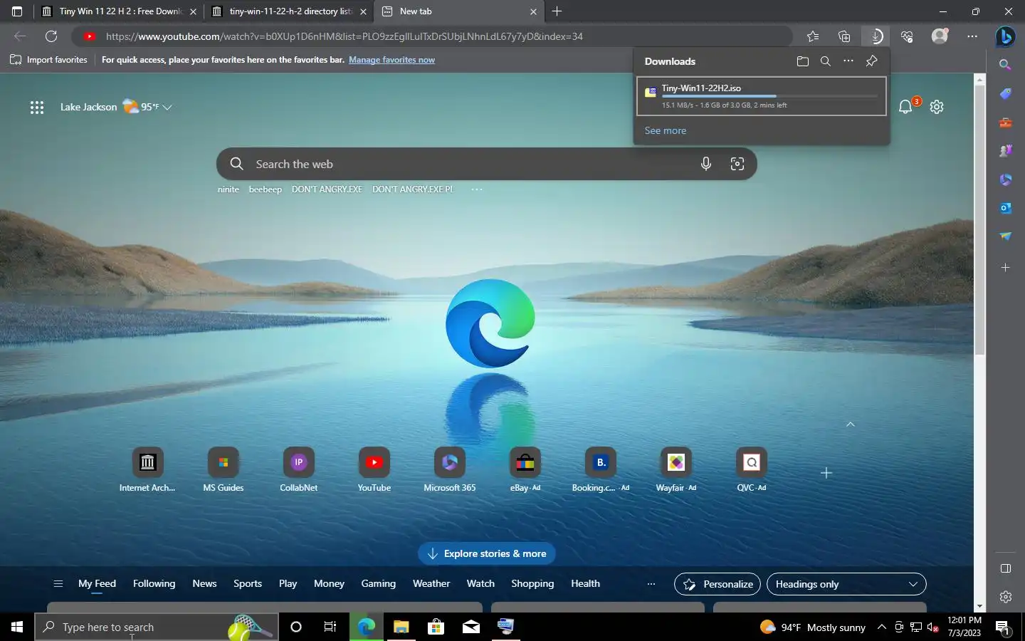Open eBay quick link tile
Viewport: 1025px width, 641px height.
525,470
